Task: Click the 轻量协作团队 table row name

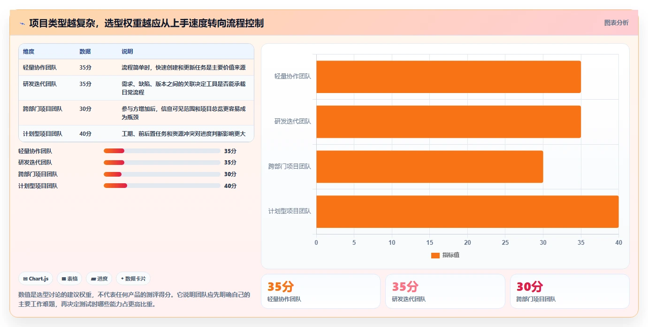Action: point(40,67)
